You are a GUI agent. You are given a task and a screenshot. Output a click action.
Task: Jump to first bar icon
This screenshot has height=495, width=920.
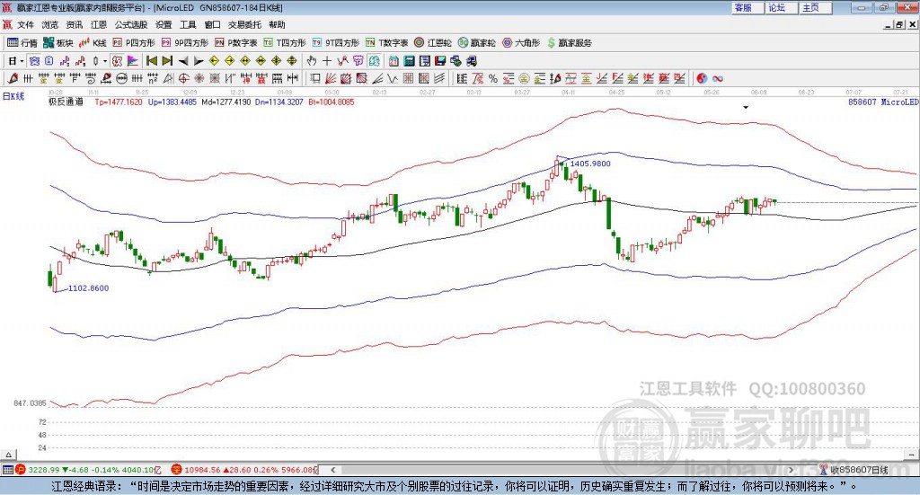point(152,61)
